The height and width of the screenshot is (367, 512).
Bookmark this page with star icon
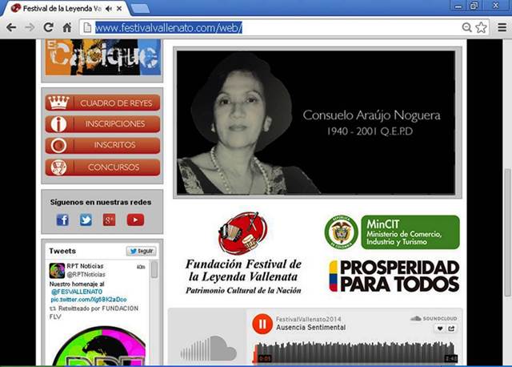point(481,27)
